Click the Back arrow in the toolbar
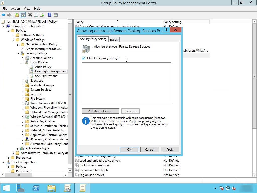The image size is (257, 193). (x=3, y=15)
